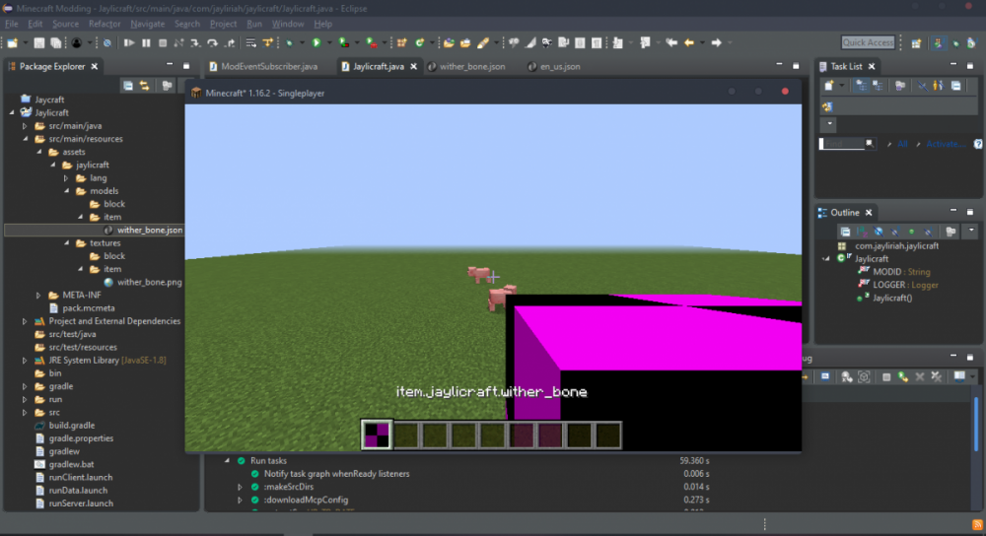Viewport: 986px width, 536px height.
Task: Open the Task List view menu dropdown
Action: [830, 124]
